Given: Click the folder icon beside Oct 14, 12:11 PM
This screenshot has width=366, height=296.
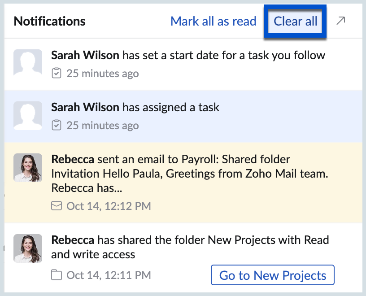Looking at the screenshot, I should [57, 274].
